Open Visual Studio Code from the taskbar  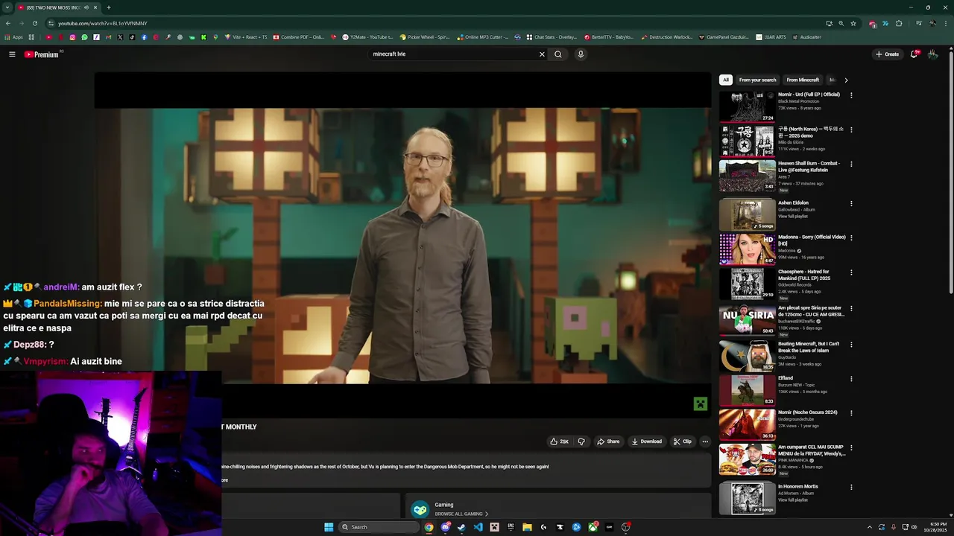[x=478, y=527]
